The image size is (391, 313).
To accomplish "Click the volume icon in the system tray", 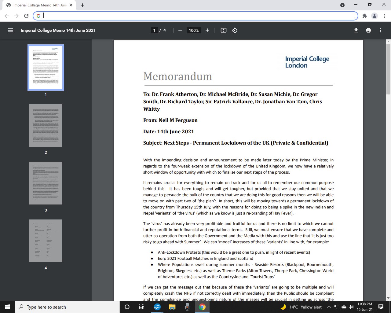I will pyautogui.click(x=351, y=307).
